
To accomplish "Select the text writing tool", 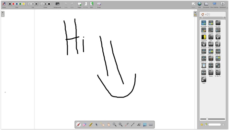I will click(139, 124).
